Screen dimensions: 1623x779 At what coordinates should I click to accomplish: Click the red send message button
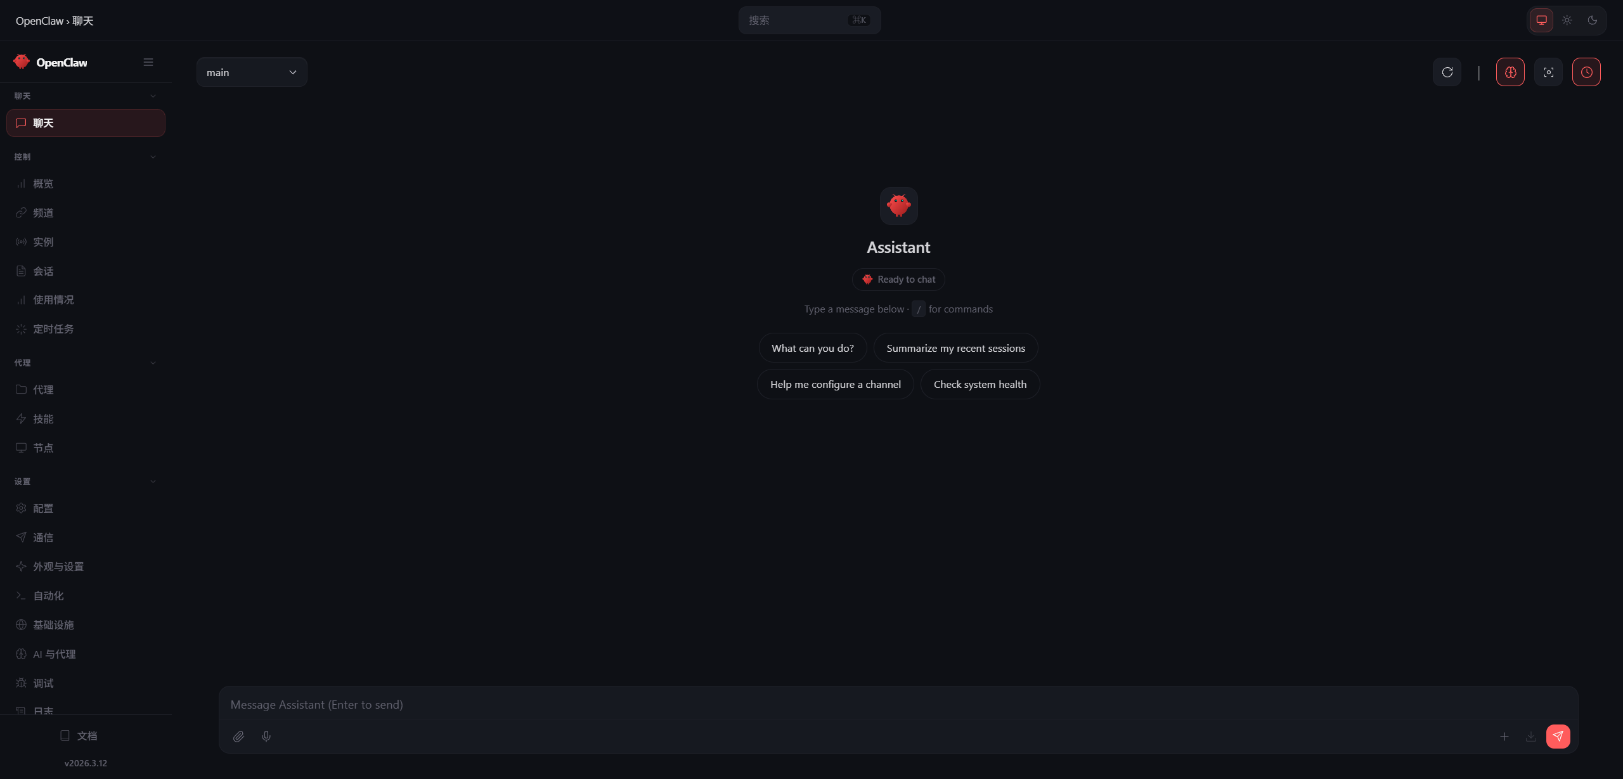pyautogui.click(x=1558, y=736)
